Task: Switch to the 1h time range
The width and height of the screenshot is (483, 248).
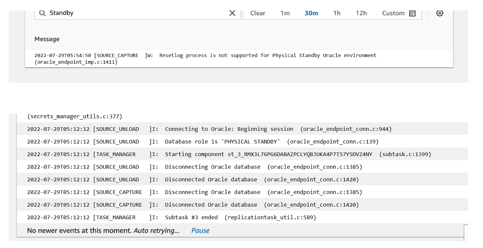Action: coord(337,13)
